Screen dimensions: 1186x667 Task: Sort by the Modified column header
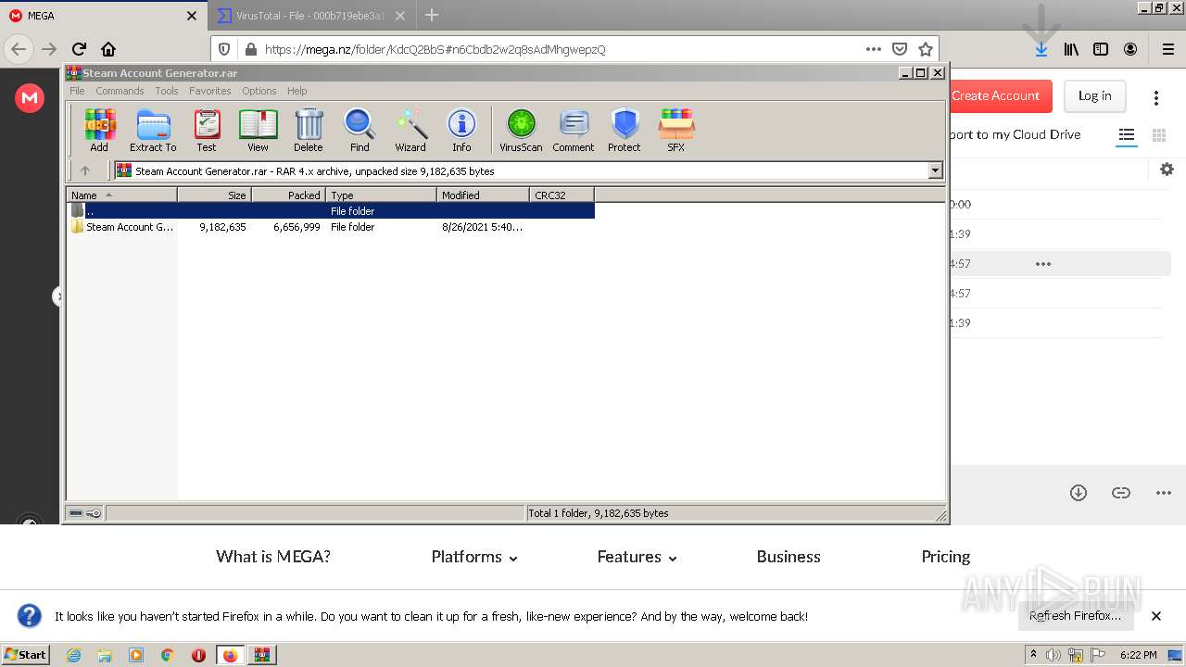pos(483,195)
